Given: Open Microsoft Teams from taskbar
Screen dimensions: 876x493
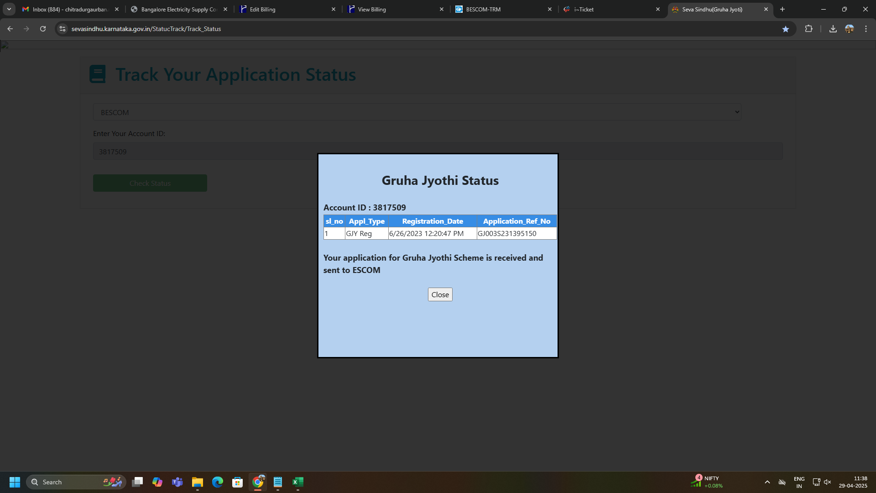Looking at the screenshot, I should point(177,482).
